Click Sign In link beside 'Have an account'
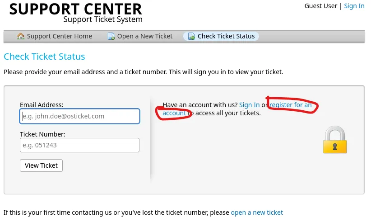Image resolution: width=371 pixels, height=222 pixels. (249, 105)
